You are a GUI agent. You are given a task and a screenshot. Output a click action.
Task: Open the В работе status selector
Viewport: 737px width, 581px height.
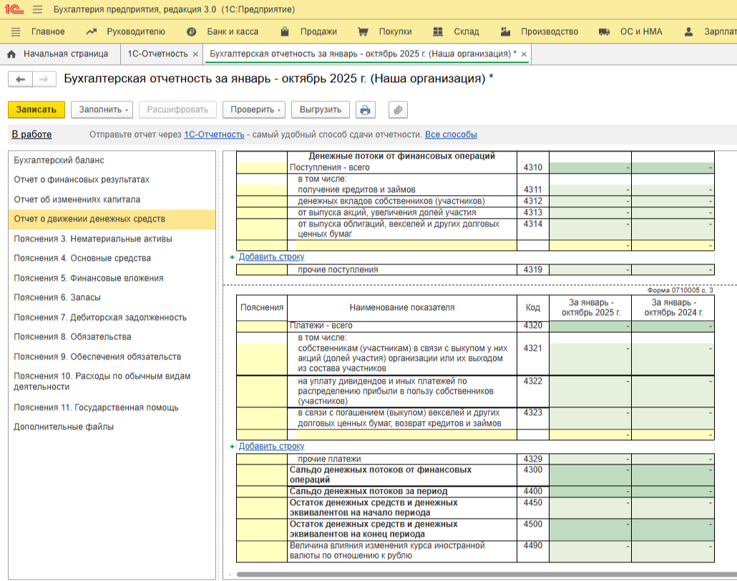(31, 134)
